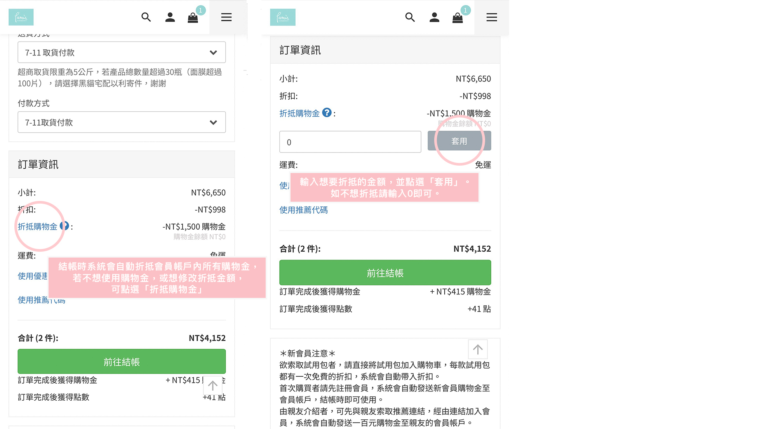Expand the 7-11取貨付款 payment method dropdown
The width and height of the screenshot is (769, 429).
(x=122, y=122)
